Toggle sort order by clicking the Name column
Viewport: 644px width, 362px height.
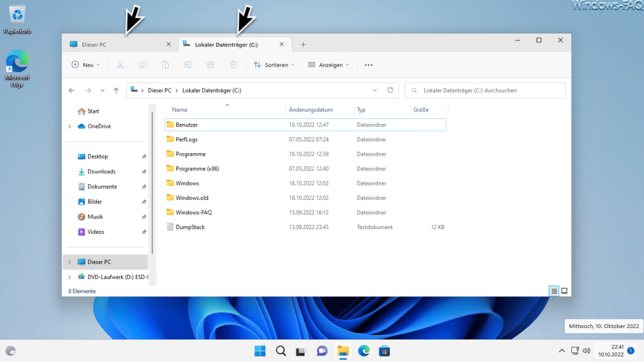point(179,109)
